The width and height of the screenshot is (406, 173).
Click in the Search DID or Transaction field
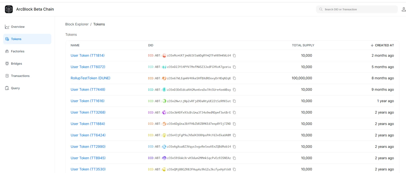click(357, 9)
